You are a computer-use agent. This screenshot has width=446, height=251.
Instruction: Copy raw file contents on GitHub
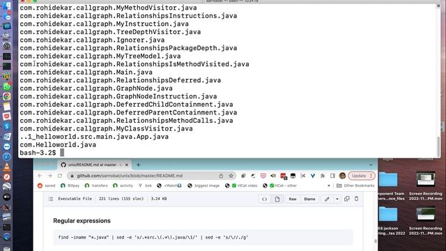click(x=347, y=199)
